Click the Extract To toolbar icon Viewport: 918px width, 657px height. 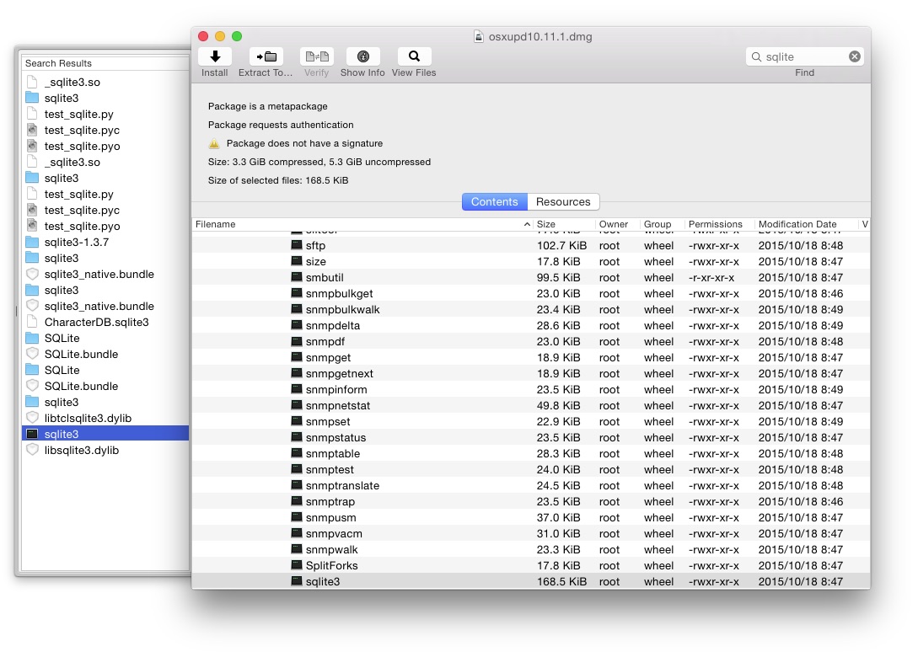(x=266, y=56)
